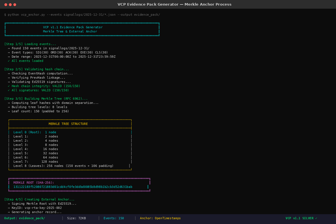Click the yellow minimize window button

[x=10, y=4]
